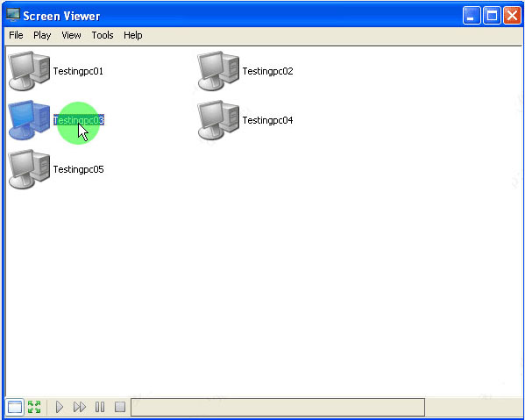
Task: Select the Testingpc01 computer icon
Action: 29,71
